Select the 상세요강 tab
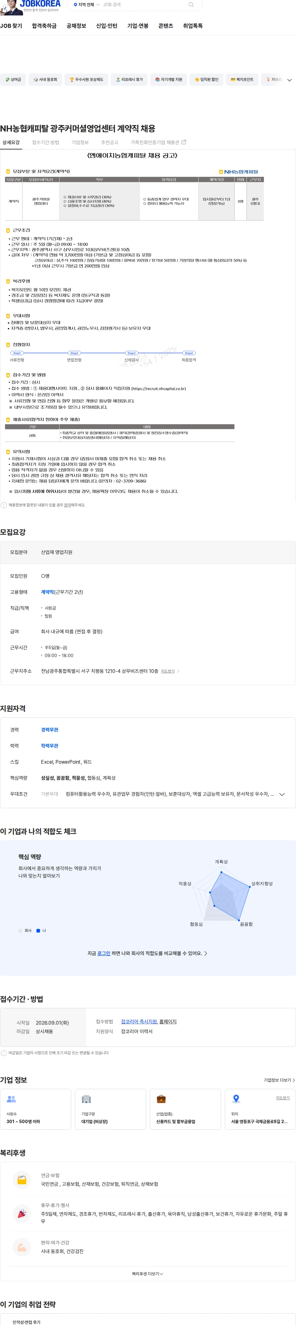This screenshot has width=296, height=1326. pos(11,143)
